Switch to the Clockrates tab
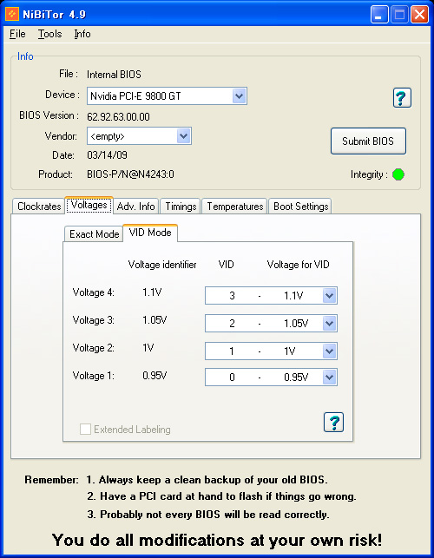 click(x=39, y=207)
